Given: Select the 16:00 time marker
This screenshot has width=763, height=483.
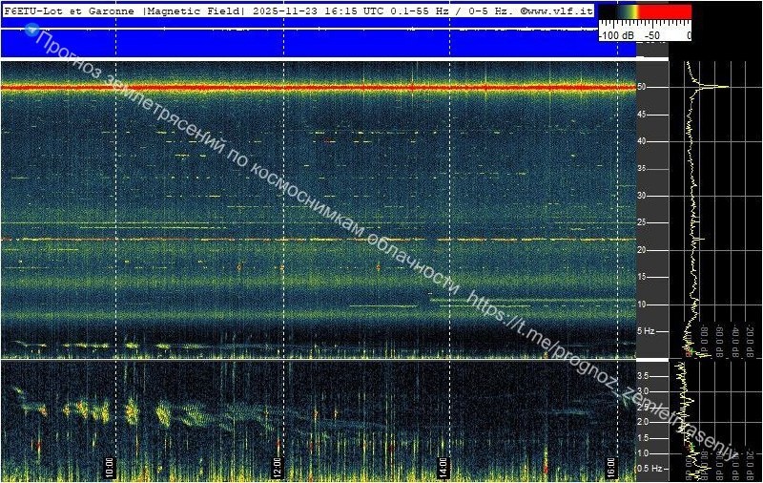Looking at the screenshot, I should [611, 468].
